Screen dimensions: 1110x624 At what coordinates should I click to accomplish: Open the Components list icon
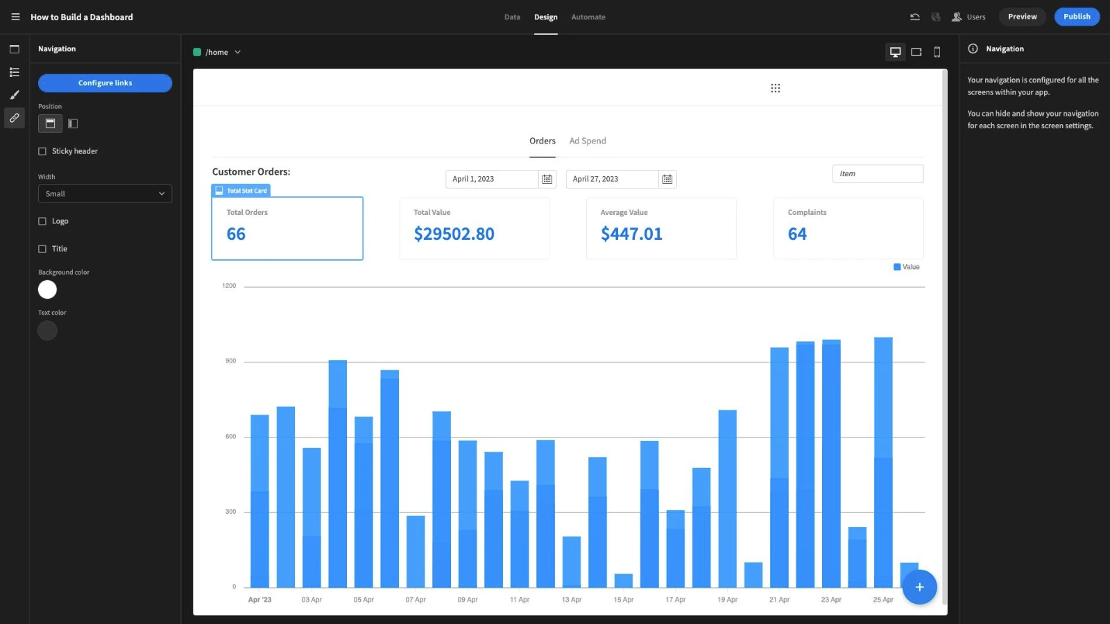(x=14, y=72)
